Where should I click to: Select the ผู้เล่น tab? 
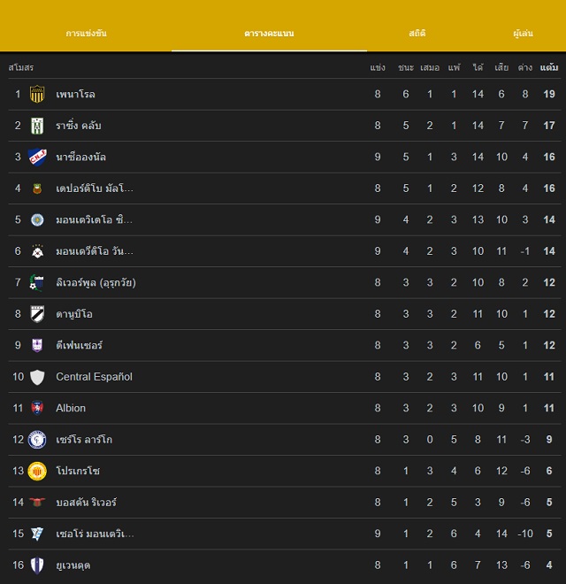(x=523, y=34)
